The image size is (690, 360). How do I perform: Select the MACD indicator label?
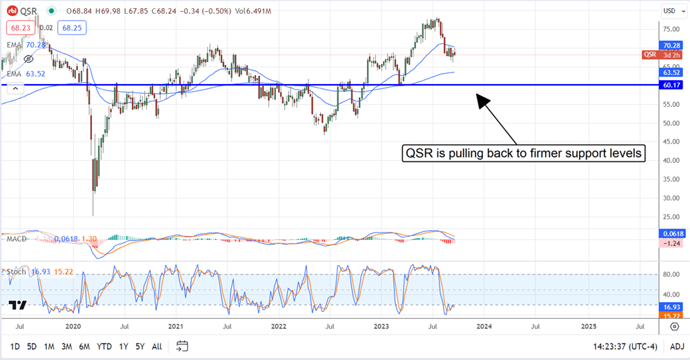(17, 239)
